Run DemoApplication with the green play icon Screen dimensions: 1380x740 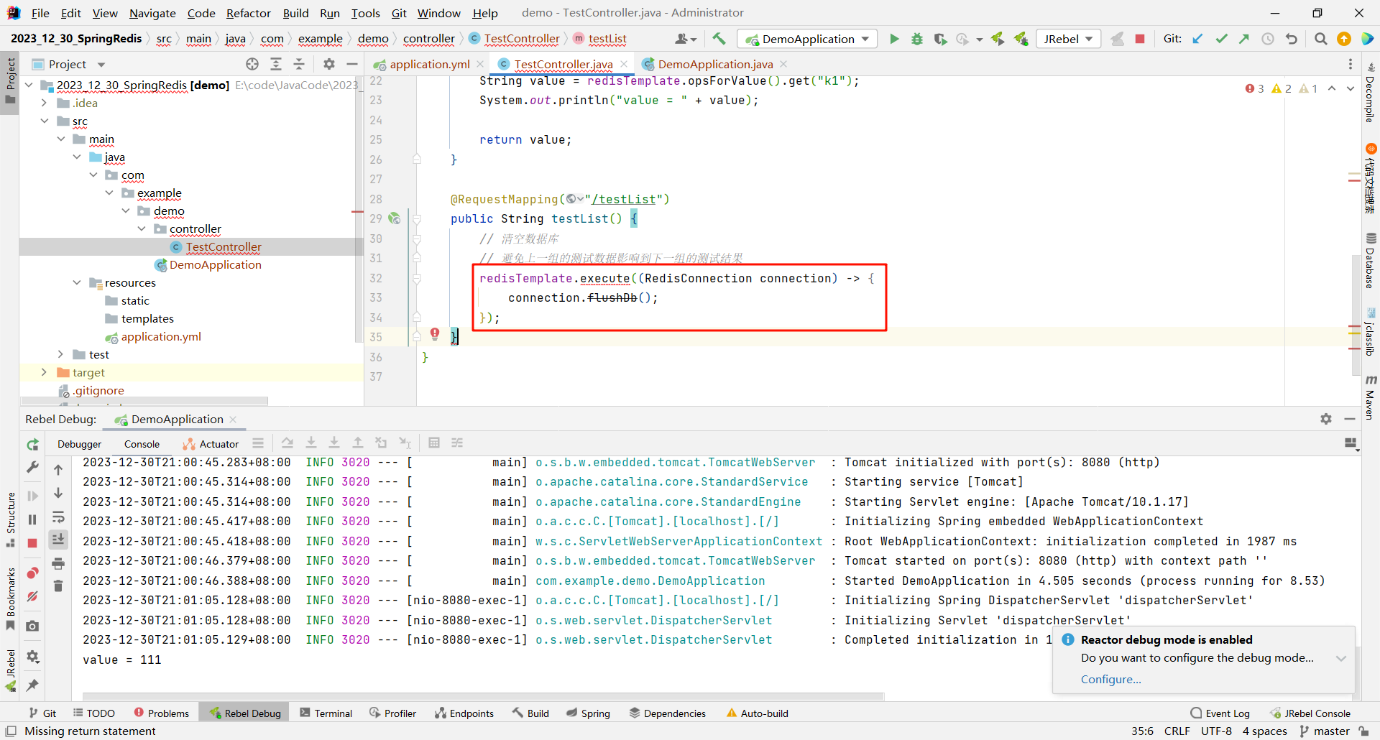[894, 39]
